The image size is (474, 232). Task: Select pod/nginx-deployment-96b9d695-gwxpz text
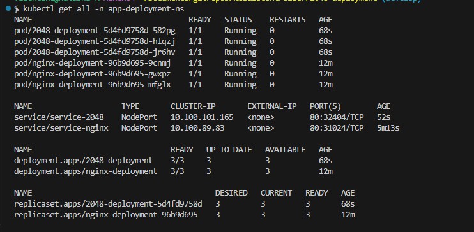tap(93, 74)
